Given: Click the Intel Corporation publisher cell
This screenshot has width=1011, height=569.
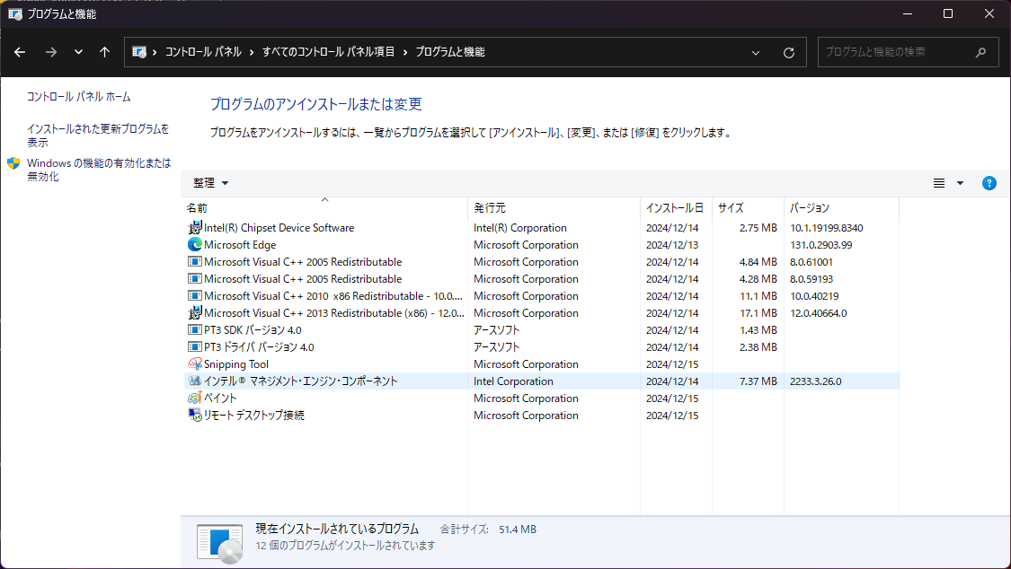Looking at the screenshot, I should pyautogui.click(x=513, y=381).
